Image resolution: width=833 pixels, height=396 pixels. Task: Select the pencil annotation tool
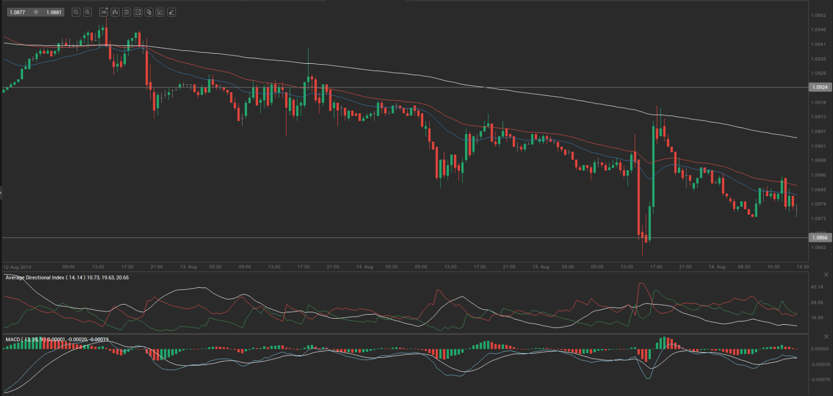172,12
